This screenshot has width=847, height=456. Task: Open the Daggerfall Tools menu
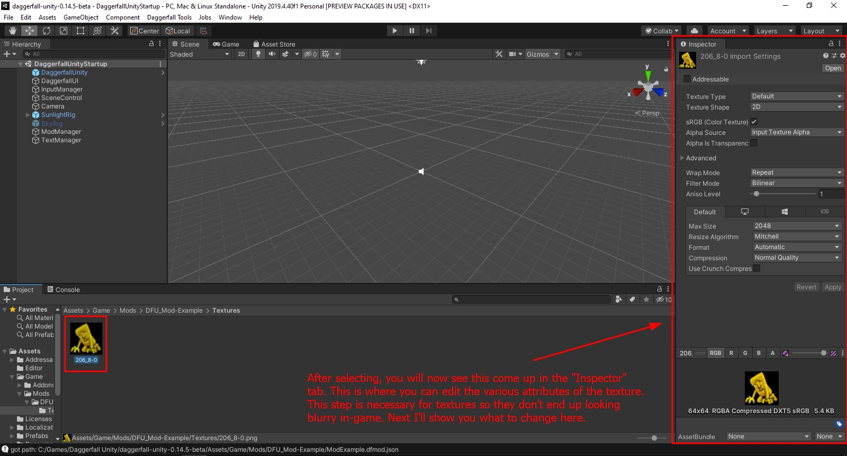click(x=169, y=17)
